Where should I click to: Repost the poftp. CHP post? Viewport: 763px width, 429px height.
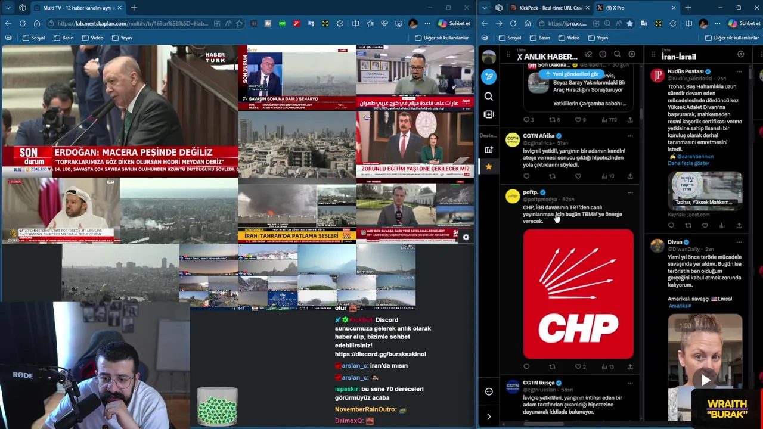click(552, 366)
